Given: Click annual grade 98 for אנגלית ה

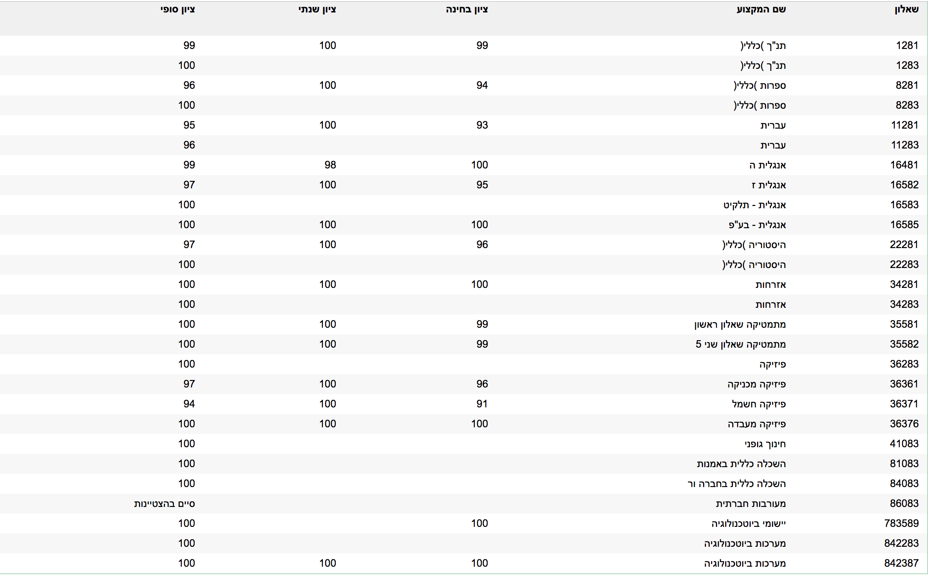Looking at the screenshot, I should (x=330, y=165).
